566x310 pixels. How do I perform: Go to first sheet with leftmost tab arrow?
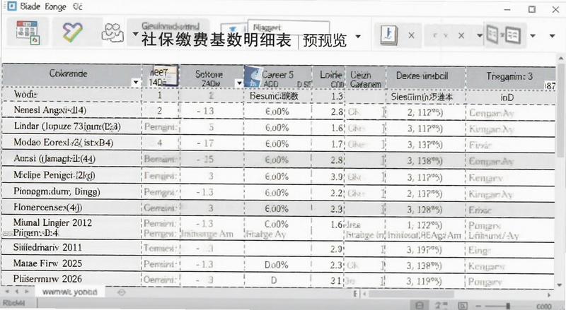tap(7, 291)
